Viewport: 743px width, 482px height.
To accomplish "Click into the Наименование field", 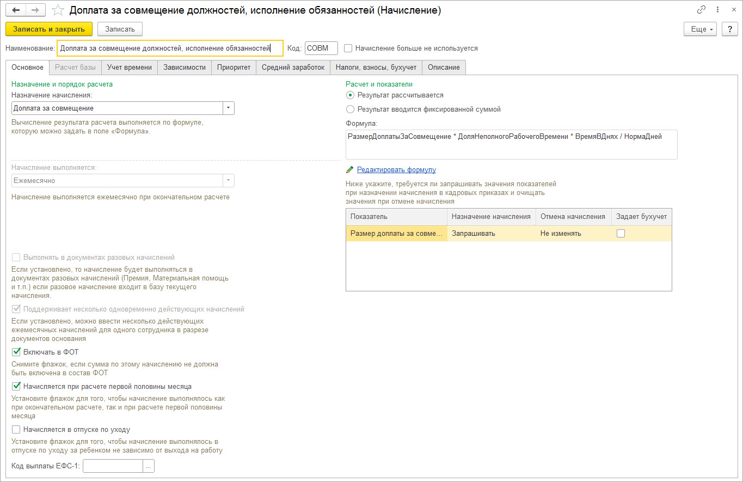I will tap(170, 48).
